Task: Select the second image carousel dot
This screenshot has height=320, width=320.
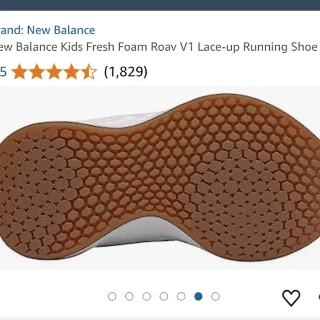Action: coord(129,296)
